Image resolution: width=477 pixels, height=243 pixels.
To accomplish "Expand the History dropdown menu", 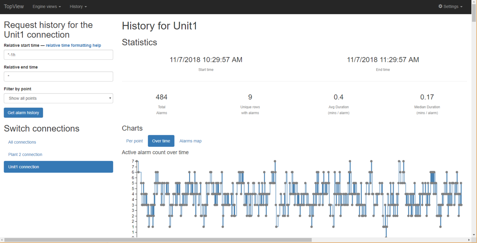I will (x=78, y=7).
